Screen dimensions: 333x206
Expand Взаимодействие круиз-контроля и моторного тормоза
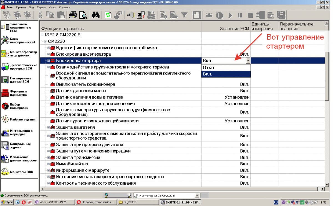49,67
